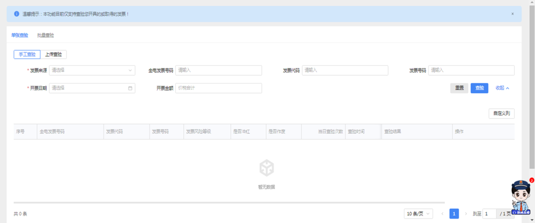Screen dimensions: 535x223
Task: Close the blue tip banner
Action: tap(513, 14)
